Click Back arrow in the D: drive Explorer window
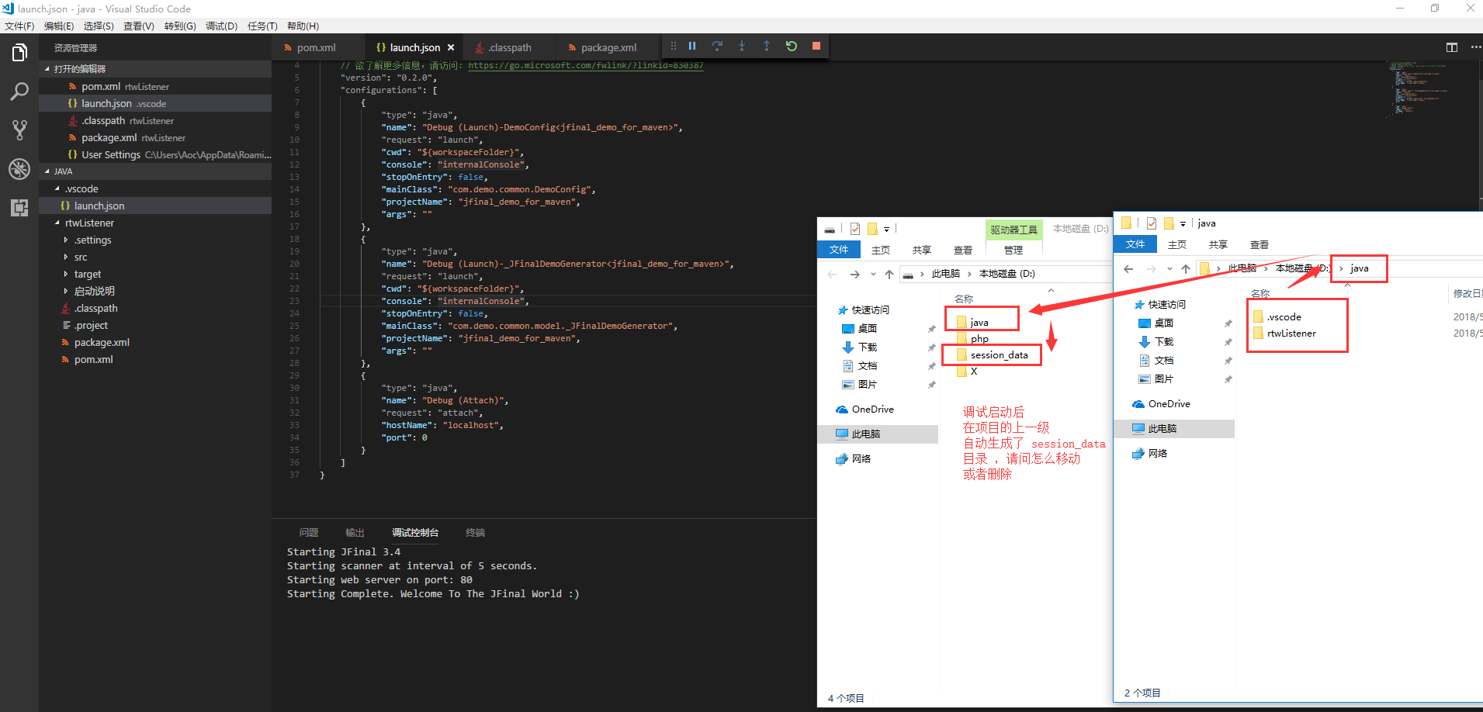The image size is (1483, 712). [832, 274]
